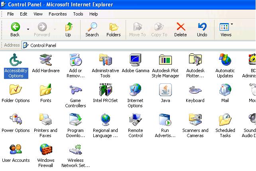Go Up one folder level
Screen dimensions: 256x171
click(x=68, y=30)
